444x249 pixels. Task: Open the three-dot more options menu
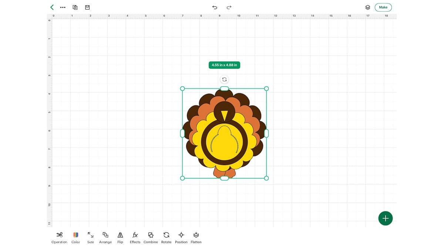click(x=63, y=7)
